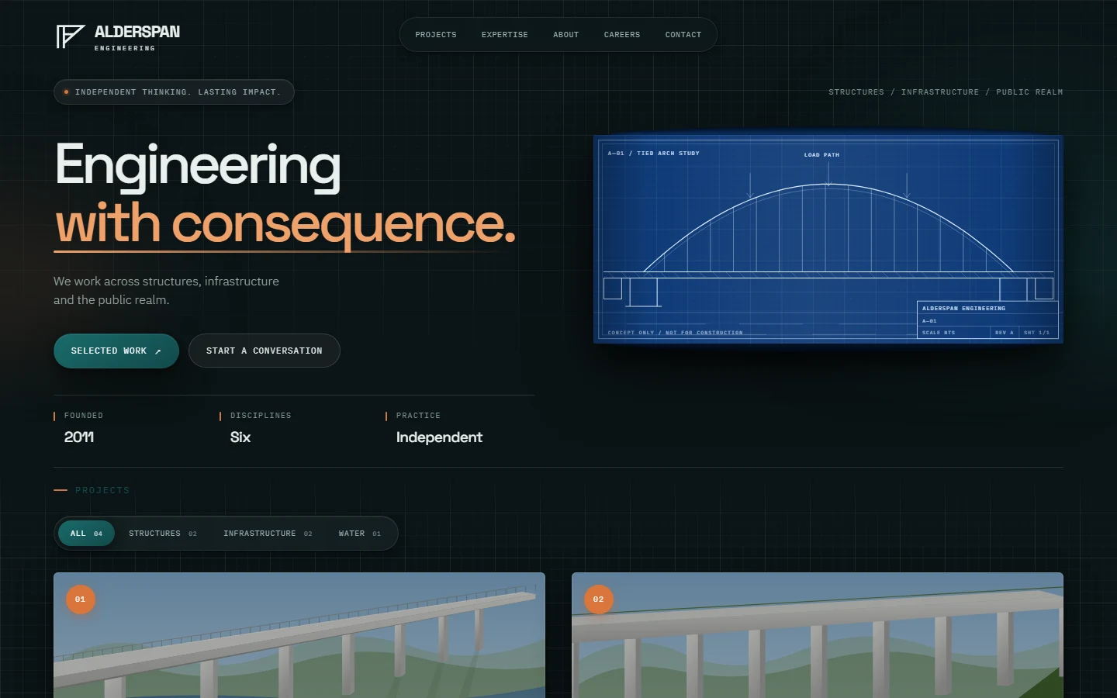Open the Alderspan Engineering home link
1117x698 pixels.
pos(118,37)
